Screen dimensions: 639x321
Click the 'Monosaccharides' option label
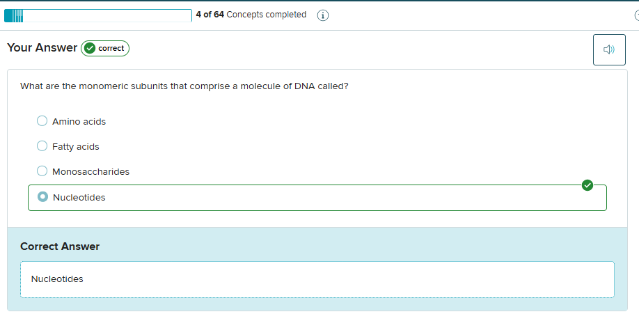point(90,172)
